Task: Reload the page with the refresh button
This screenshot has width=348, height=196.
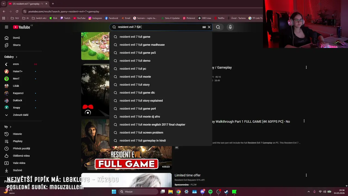Action: tap(17, 11)
